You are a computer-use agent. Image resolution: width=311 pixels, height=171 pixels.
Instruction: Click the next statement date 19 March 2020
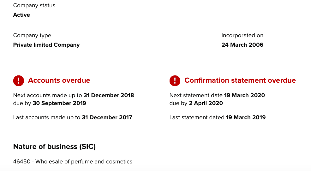[x=244, y=95]
